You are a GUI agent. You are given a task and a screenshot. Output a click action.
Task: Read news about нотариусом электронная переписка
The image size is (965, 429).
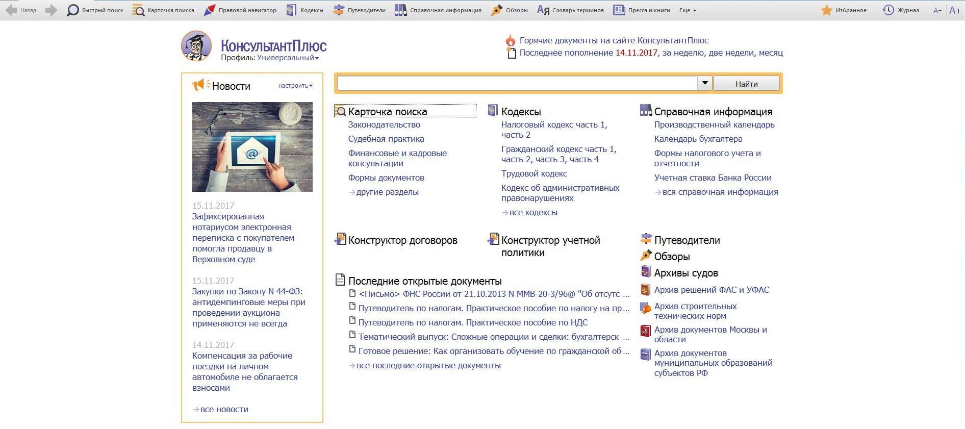pyautogui.click(x=243, y=238)
